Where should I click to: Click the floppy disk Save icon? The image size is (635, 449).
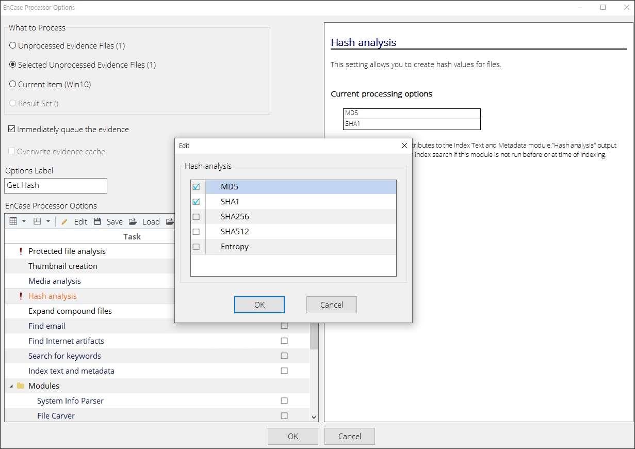click(x=97, y=221)
